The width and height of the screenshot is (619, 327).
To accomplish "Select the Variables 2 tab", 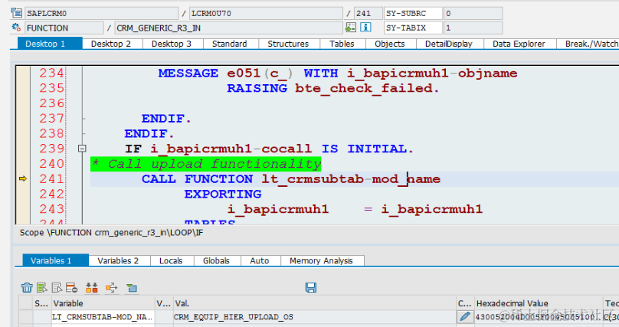I will (118, 260).
